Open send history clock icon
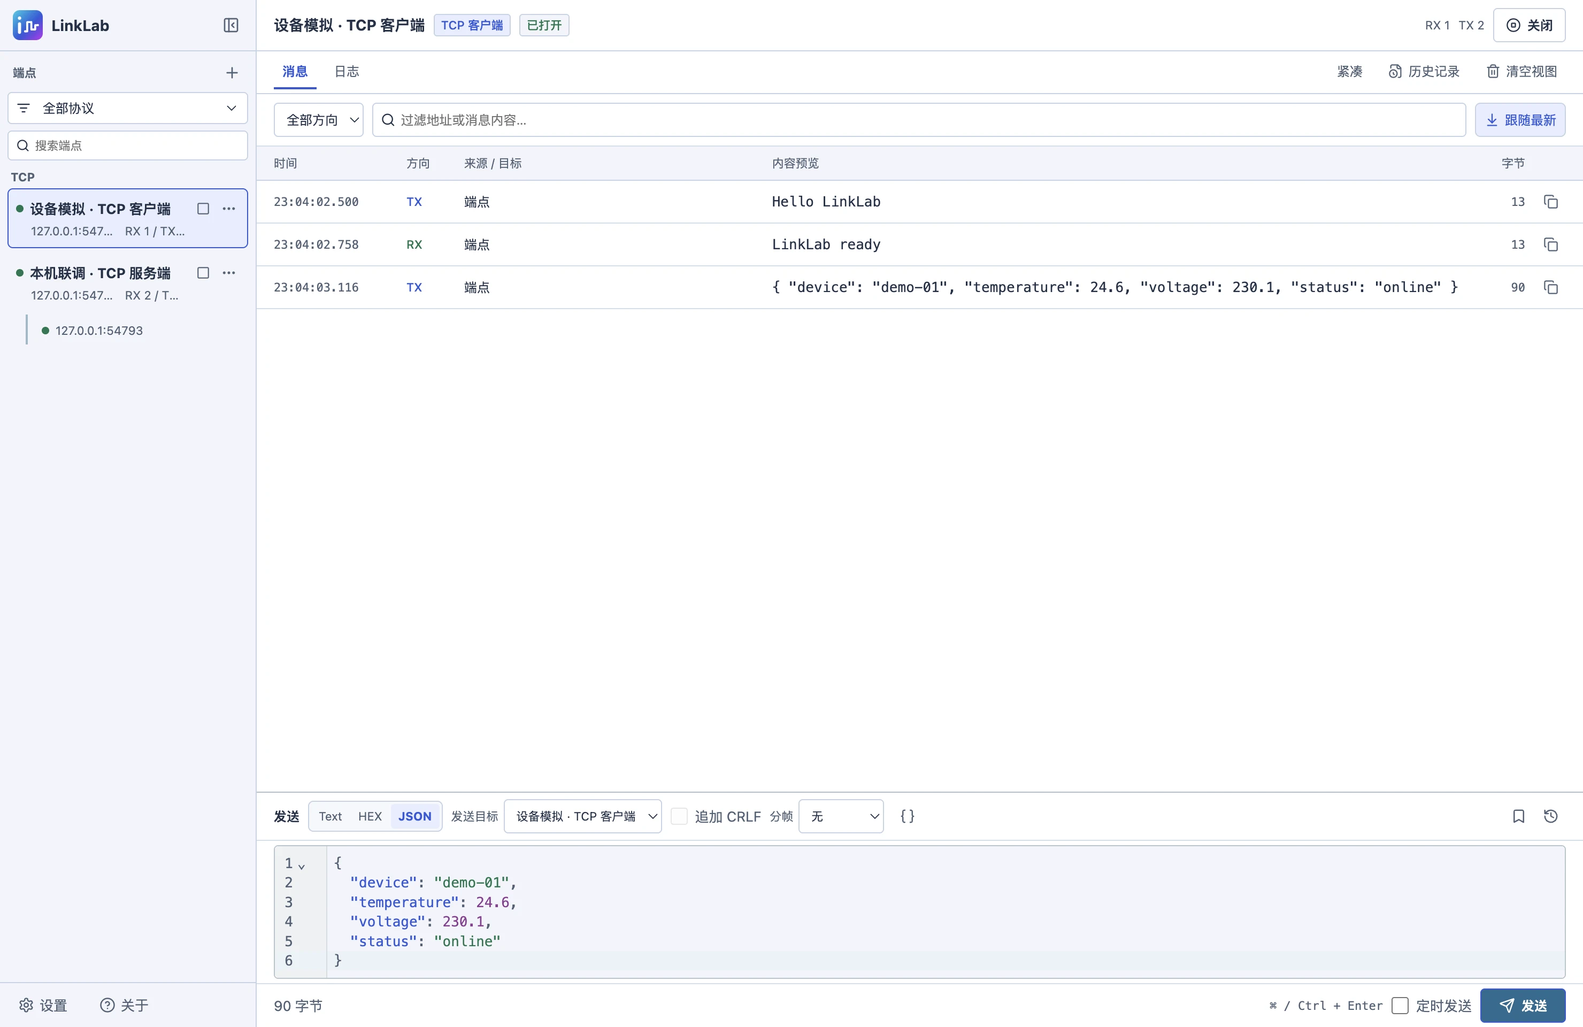The height and width of the screenshot is (1027, 1583). pyautogui.click(x=1550, y=816)
